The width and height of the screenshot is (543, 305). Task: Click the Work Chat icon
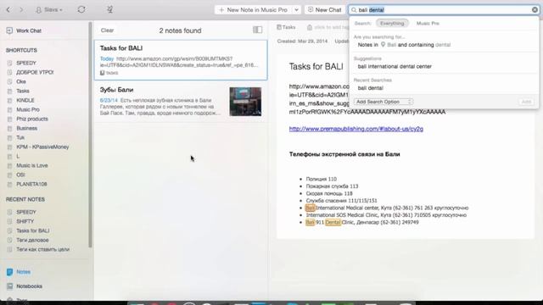(x=9, y=30)
